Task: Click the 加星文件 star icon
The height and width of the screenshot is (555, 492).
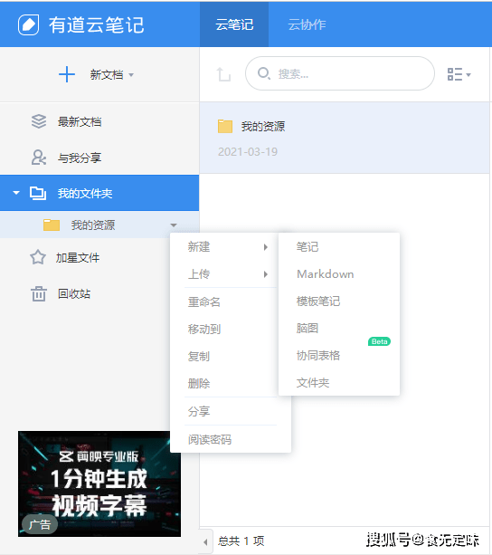Action: (x=38, y=257)
